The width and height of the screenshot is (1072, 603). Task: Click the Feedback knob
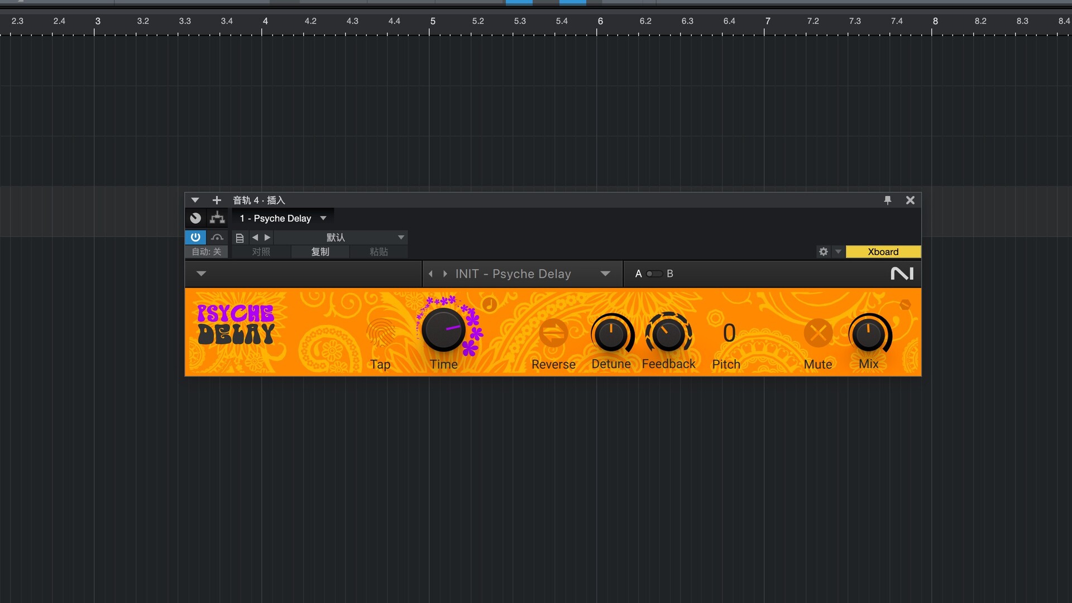668,334
